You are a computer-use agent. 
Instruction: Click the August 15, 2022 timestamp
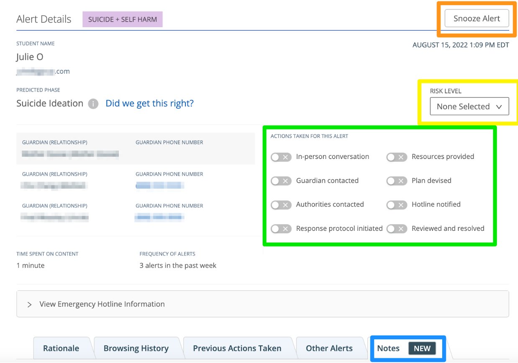click(x=461, y=45)
